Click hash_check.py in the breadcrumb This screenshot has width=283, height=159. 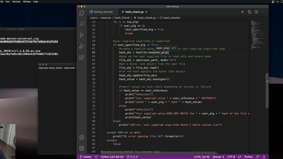tap(146, 18)
